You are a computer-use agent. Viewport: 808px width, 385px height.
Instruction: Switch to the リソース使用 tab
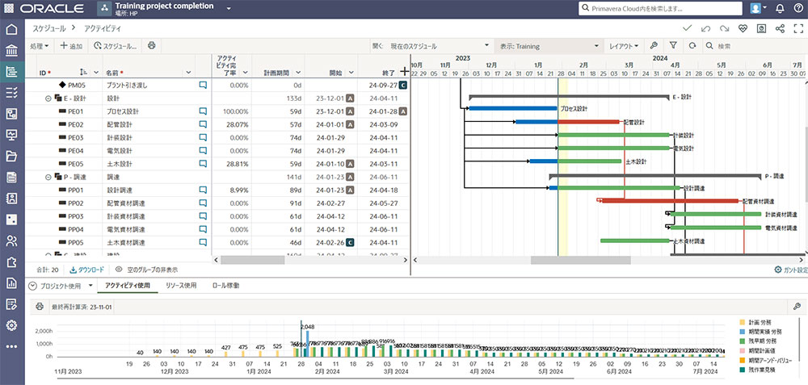(181, 285)
